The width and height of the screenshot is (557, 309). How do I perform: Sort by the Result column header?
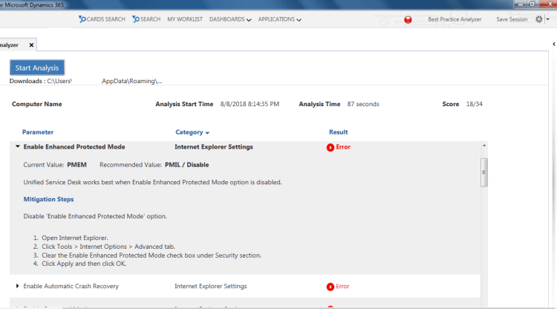338,132
